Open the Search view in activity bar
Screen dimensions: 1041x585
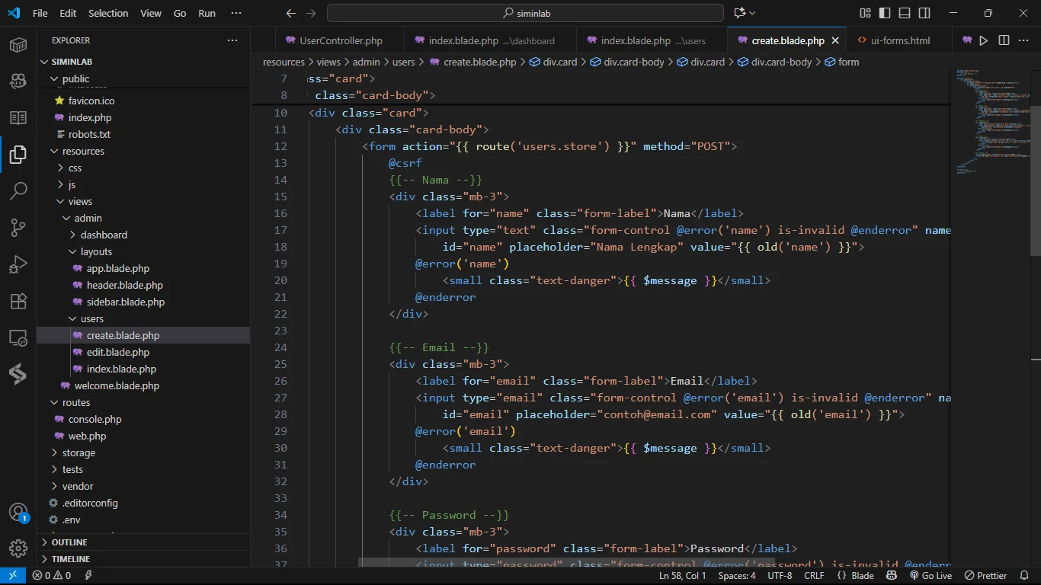18,190
